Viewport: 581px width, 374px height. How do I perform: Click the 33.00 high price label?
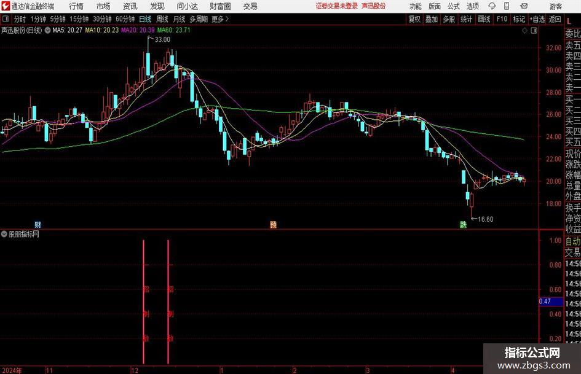tap(162, 39)
